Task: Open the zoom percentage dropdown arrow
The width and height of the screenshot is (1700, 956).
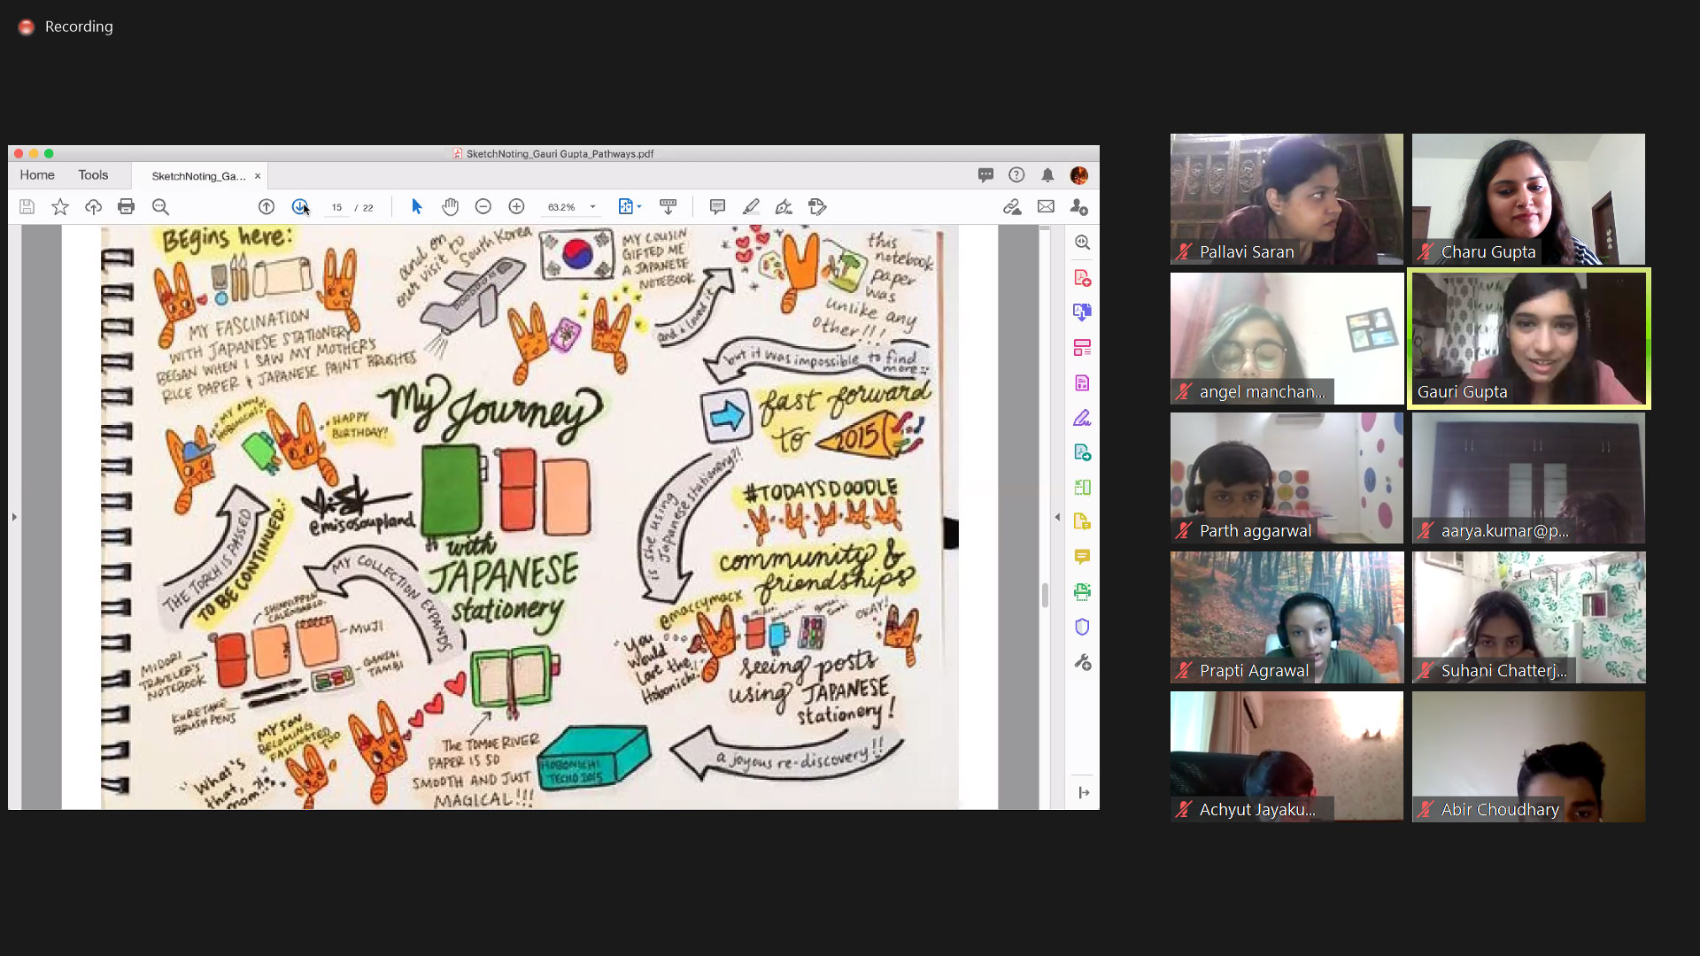Action: (592, 207)
